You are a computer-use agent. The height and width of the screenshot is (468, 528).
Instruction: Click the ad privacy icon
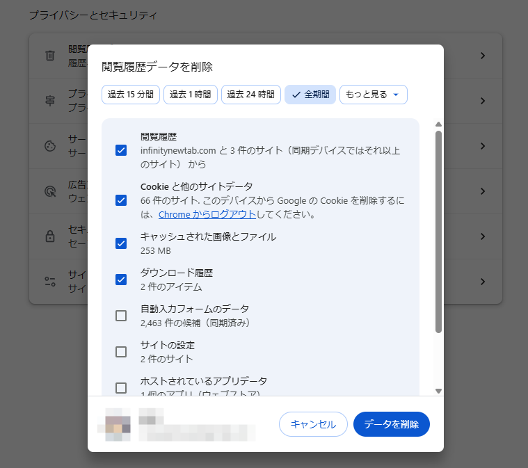pos(49,191)
